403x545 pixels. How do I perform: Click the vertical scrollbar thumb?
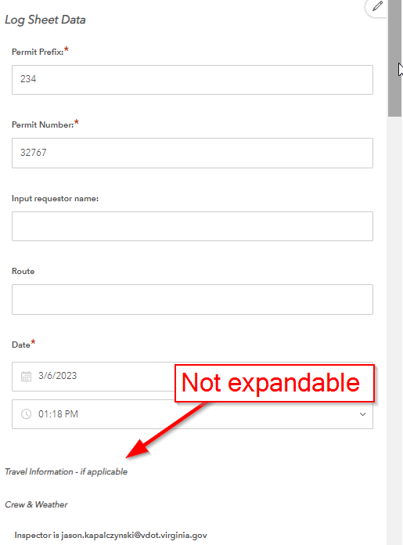394,59
